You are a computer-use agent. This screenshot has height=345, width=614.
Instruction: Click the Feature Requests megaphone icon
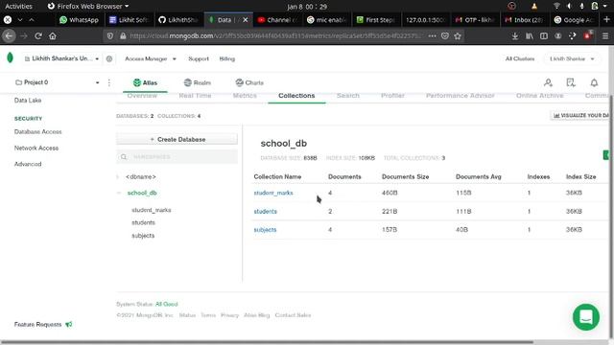point(69,324)
